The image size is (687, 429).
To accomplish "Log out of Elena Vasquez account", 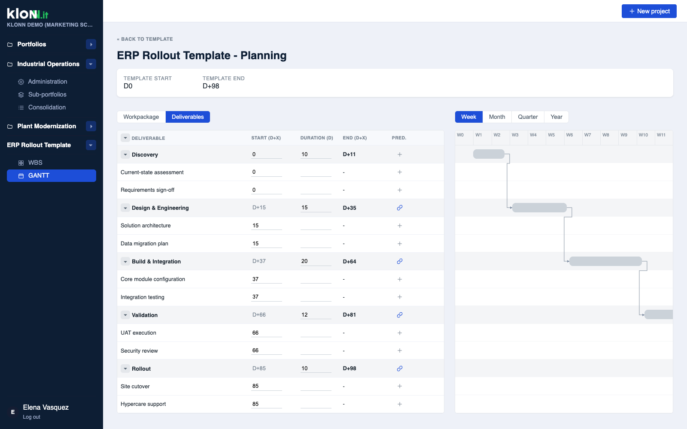I will 31,417.
